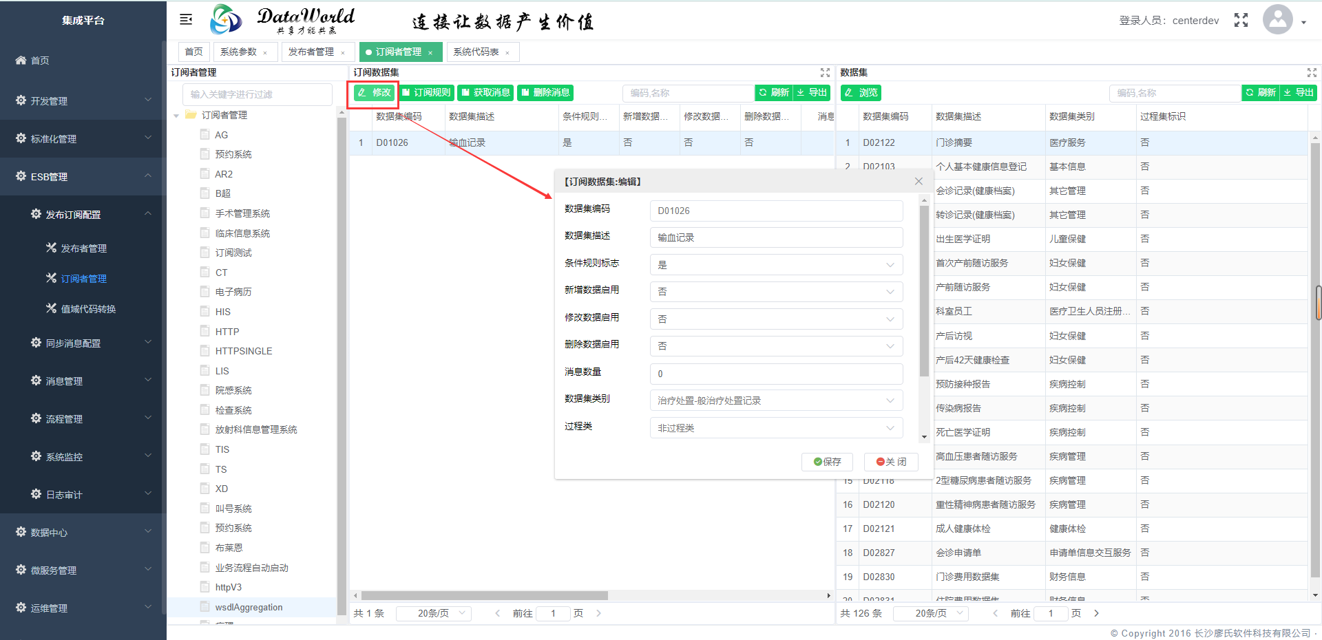Click the 发布者管理 wrench icon in sidebar
This screenshot has height=640, width=1322.
[51, 248]
